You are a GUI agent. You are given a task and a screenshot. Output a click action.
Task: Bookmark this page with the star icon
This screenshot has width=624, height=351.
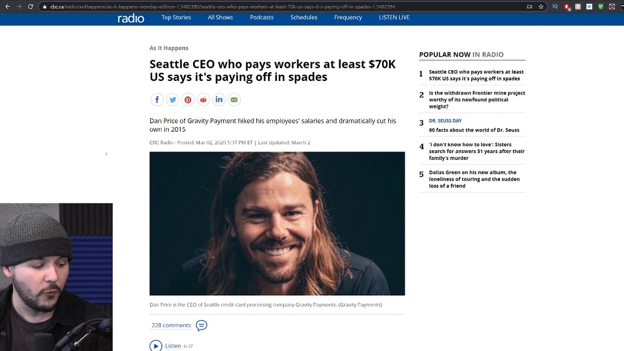click(541, 7)
